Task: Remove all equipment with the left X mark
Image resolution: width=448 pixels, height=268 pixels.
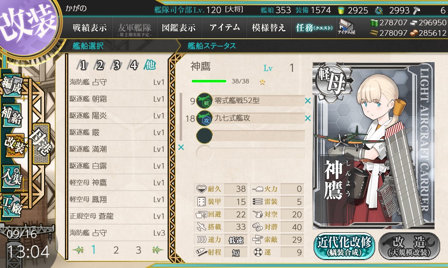Action: (x=181, y=147)
